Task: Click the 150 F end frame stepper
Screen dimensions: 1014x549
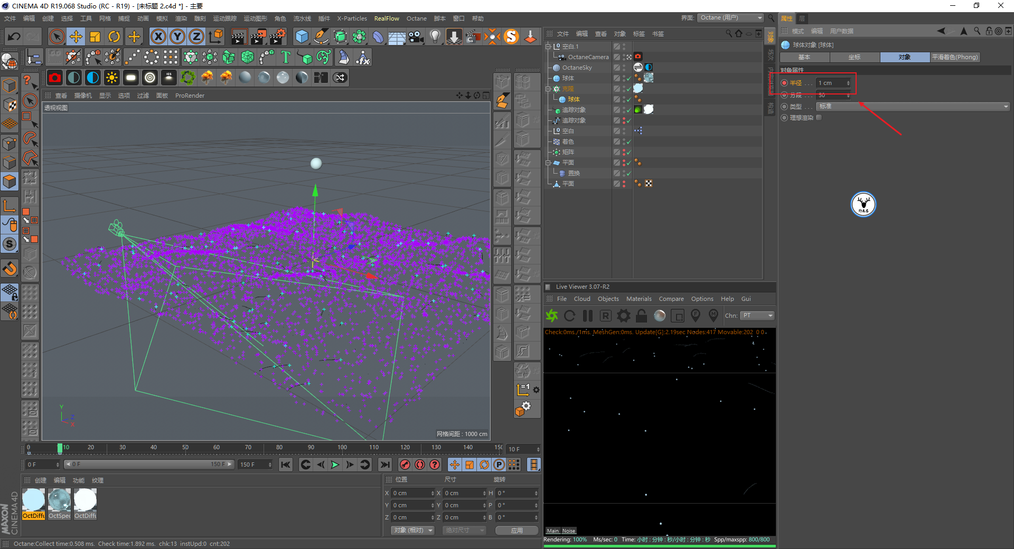Action: click(270, 465)
